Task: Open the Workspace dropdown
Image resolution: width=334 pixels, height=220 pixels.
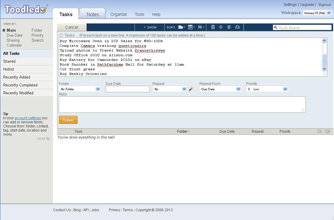Action: click(x=317, y=13)
